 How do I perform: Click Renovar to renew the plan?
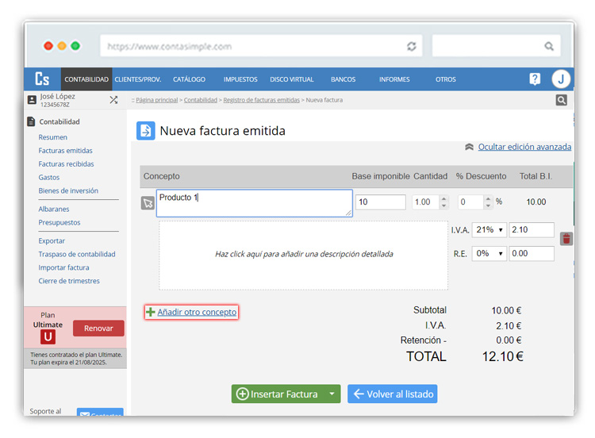tap(98, 328)
